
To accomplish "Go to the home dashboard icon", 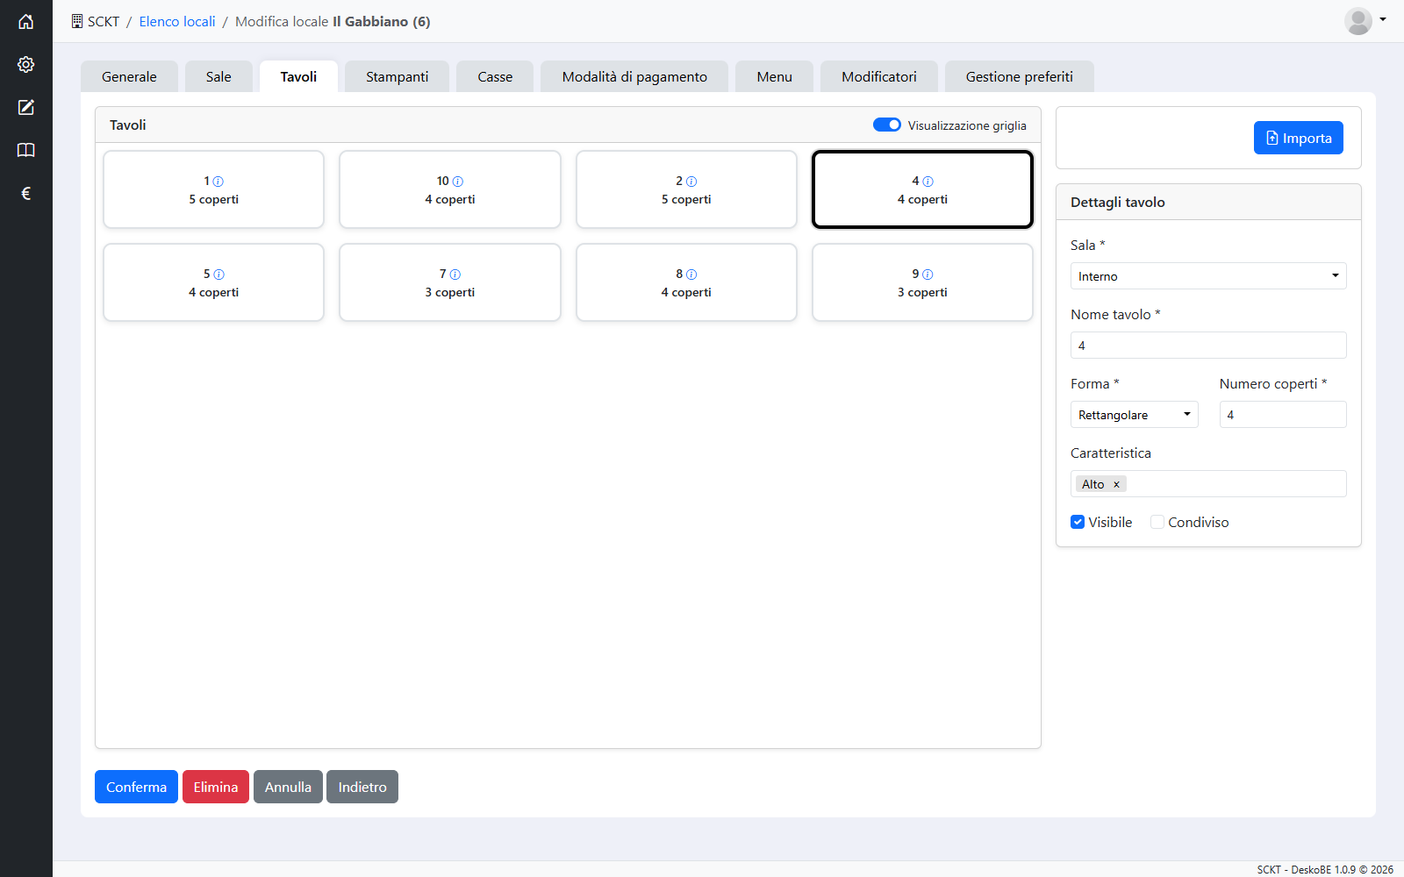I will click(26, 22).
